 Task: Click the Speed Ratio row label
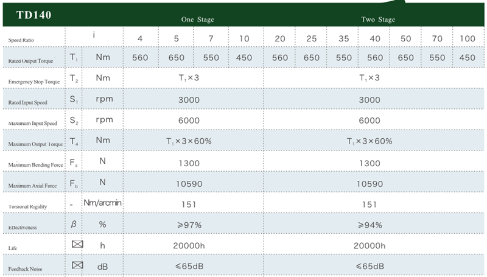tap(21, 40)
